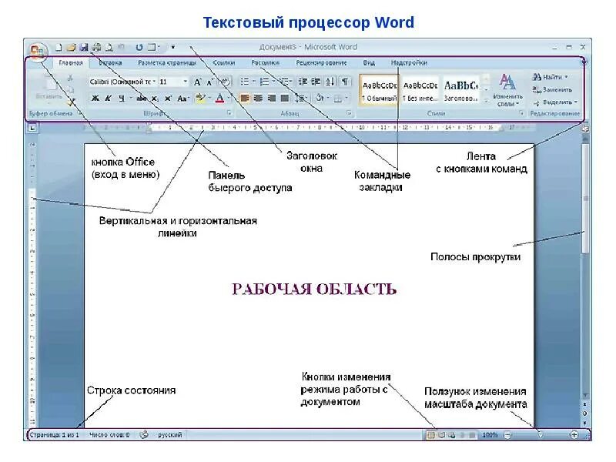Toggle subscript formatting
616x462 pixels.
[155, 99]
